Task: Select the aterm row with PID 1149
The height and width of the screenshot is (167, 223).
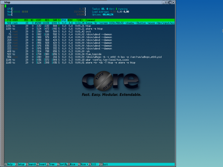Action: pyautogui.click(x=90, y=62)
